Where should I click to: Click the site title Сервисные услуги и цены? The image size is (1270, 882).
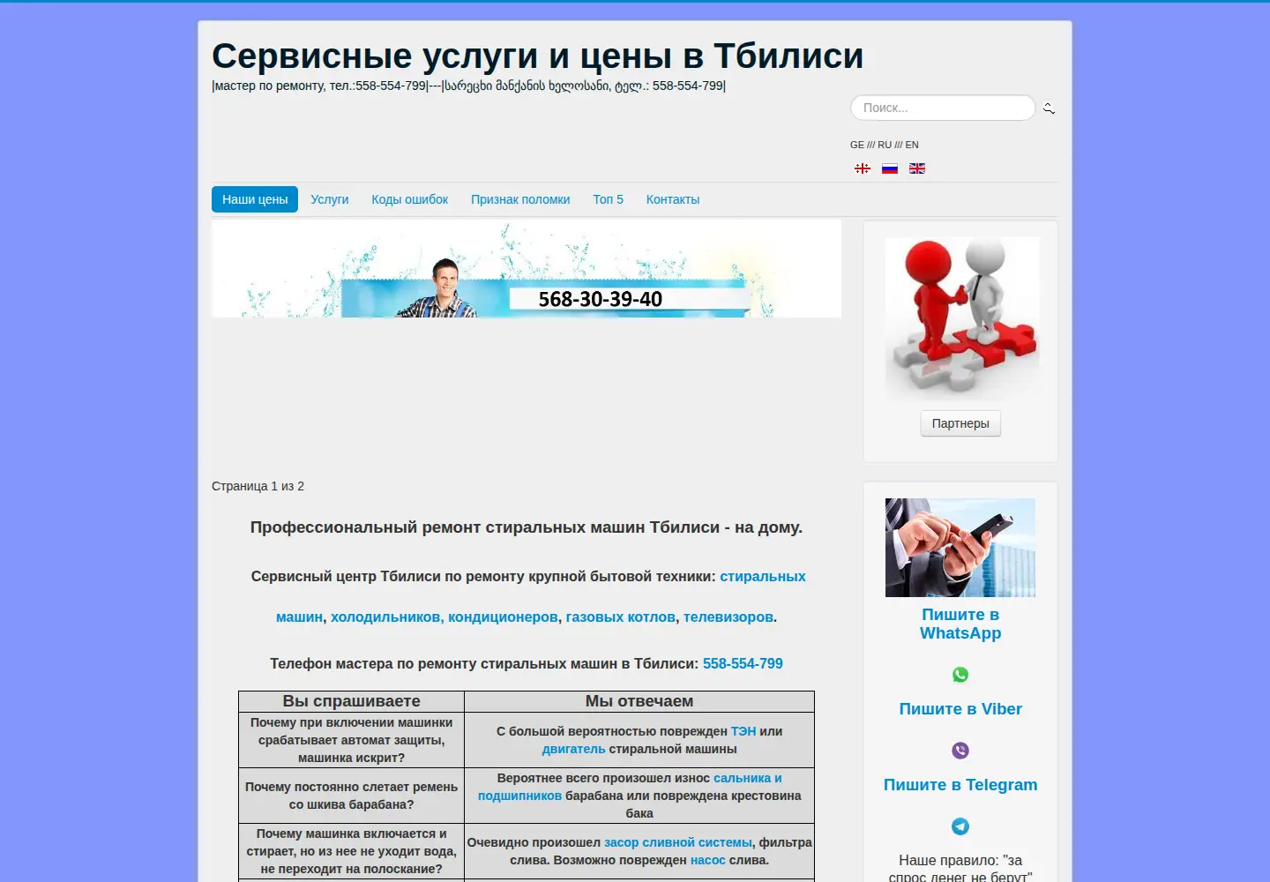tap(537, 56)
